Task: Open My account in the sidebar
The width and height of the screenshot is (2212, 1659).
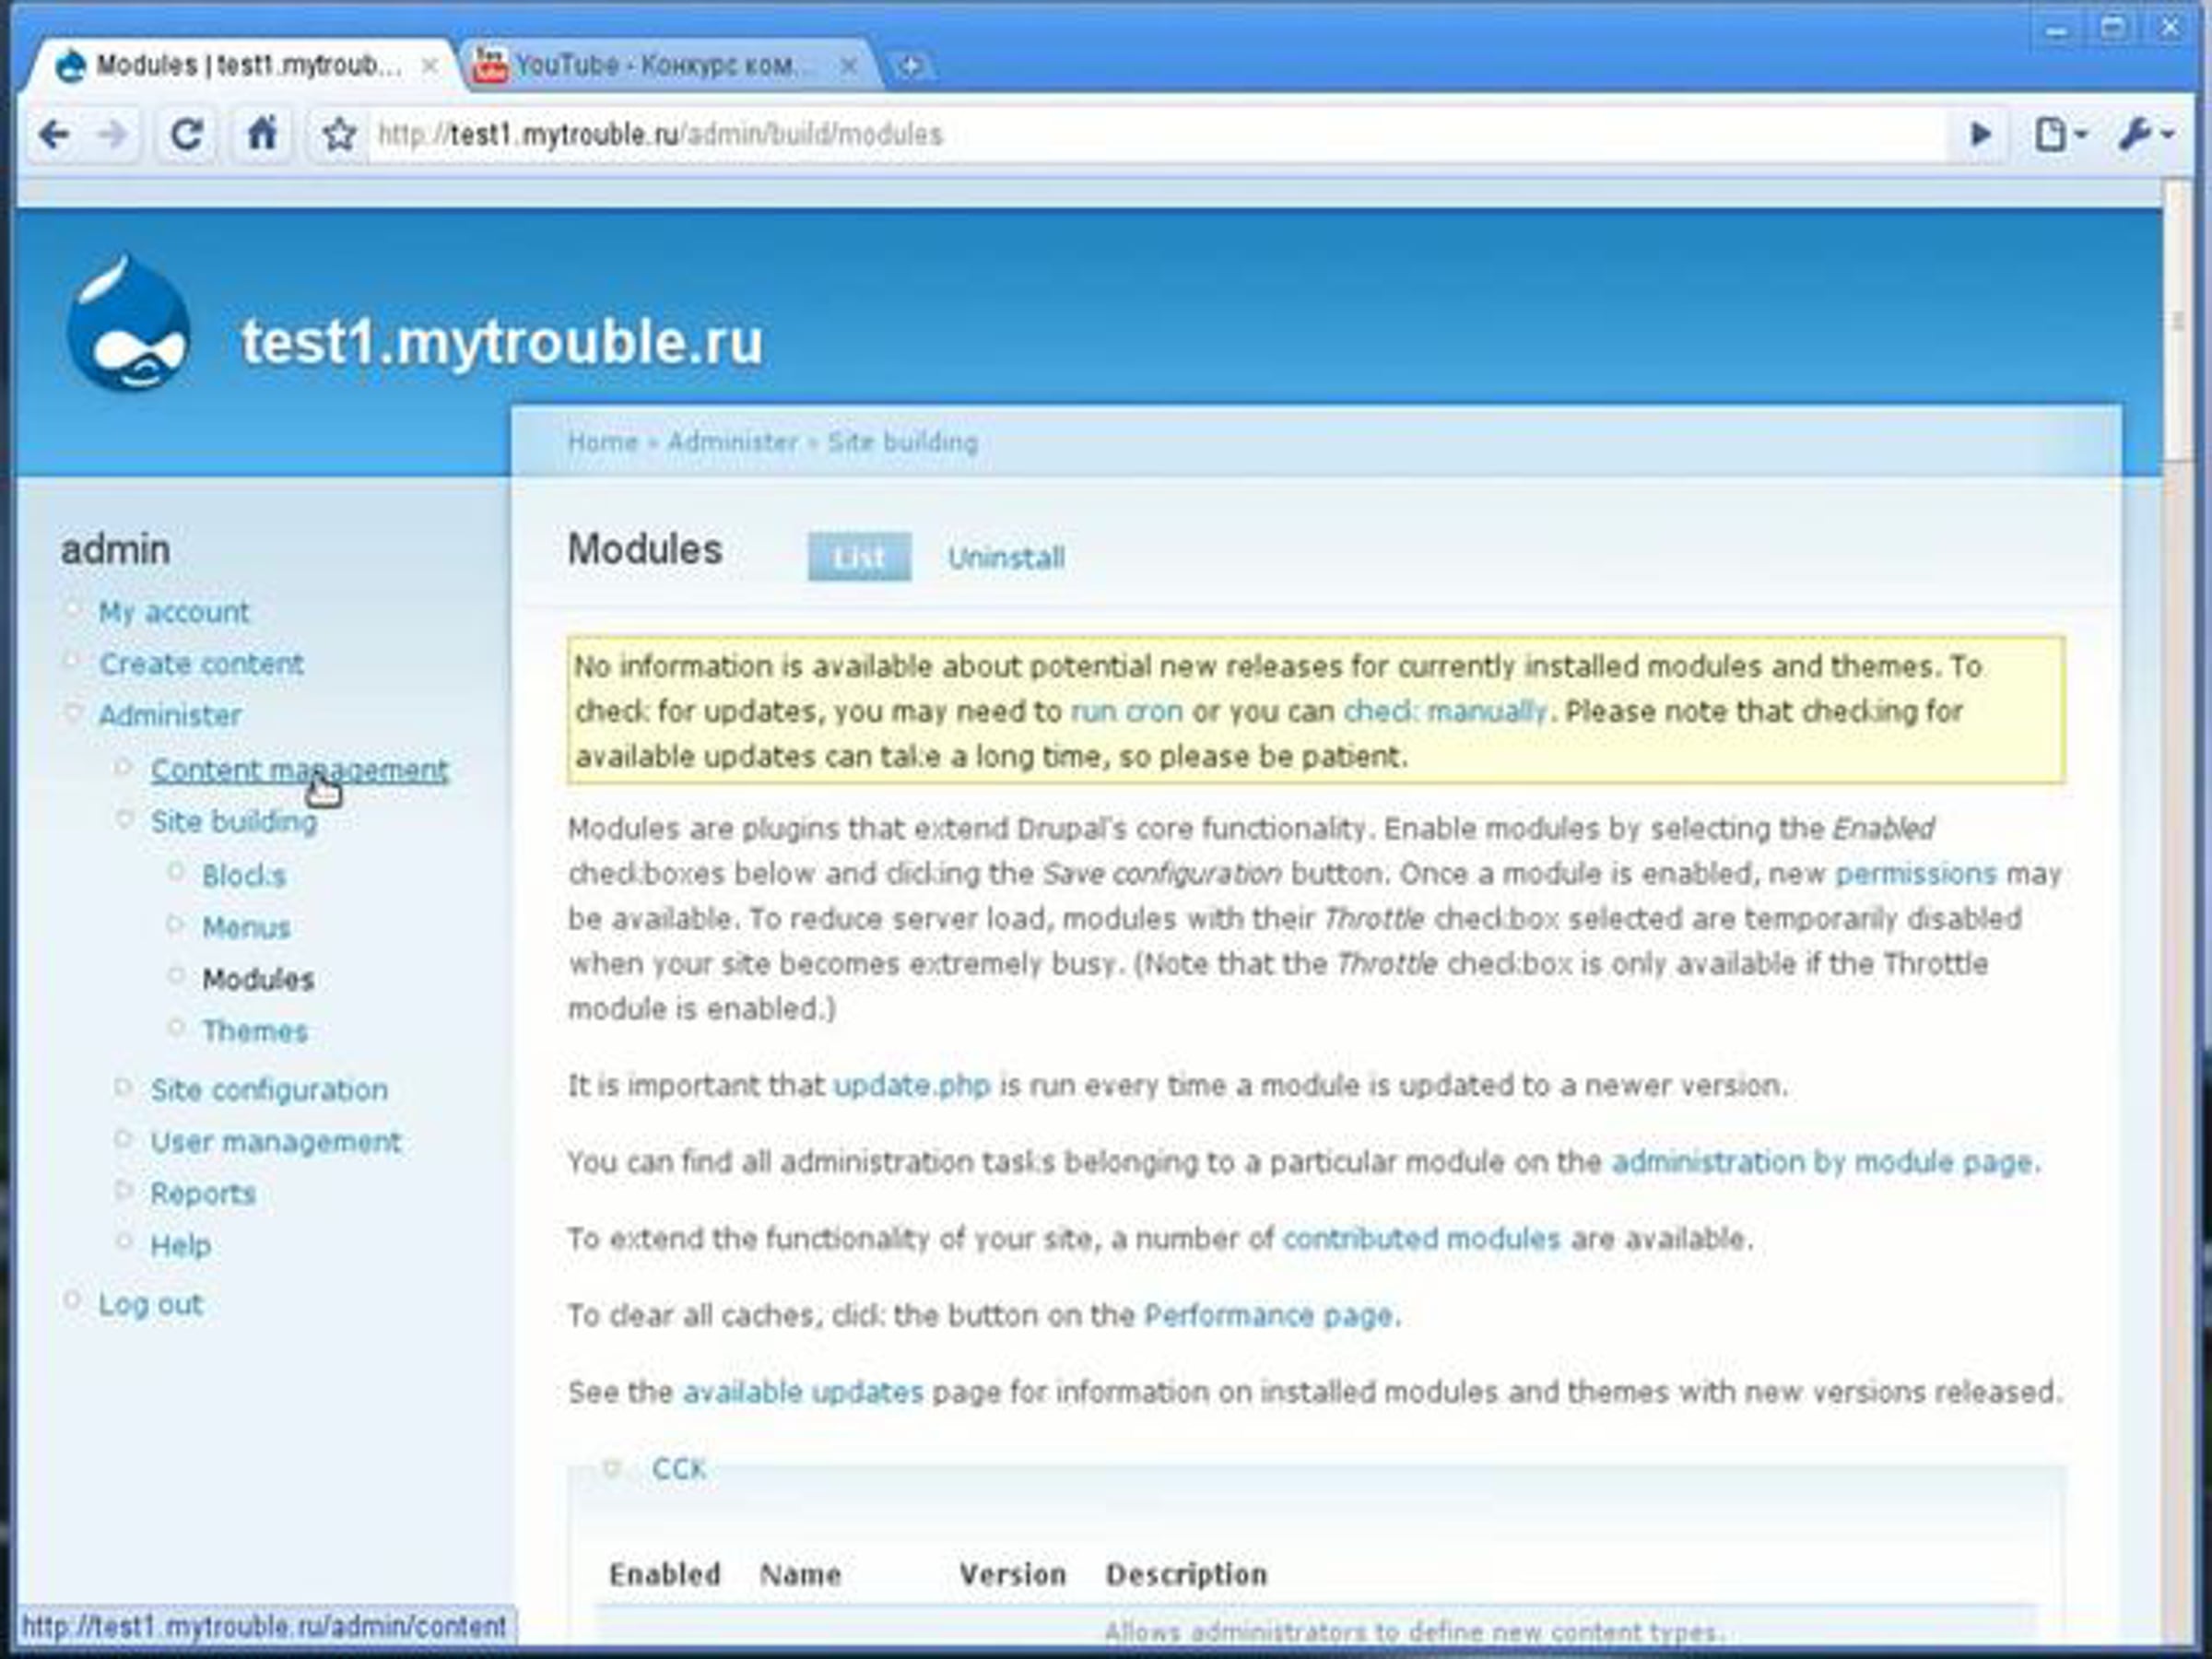Action: click(x=174, y=612)
